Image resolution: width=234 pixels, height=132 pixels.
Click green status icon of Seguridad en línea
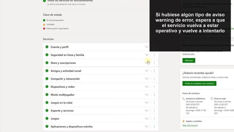point(47,55)
